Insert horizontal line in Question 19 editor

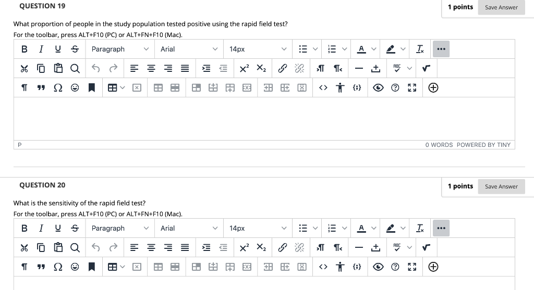point(359,68)
